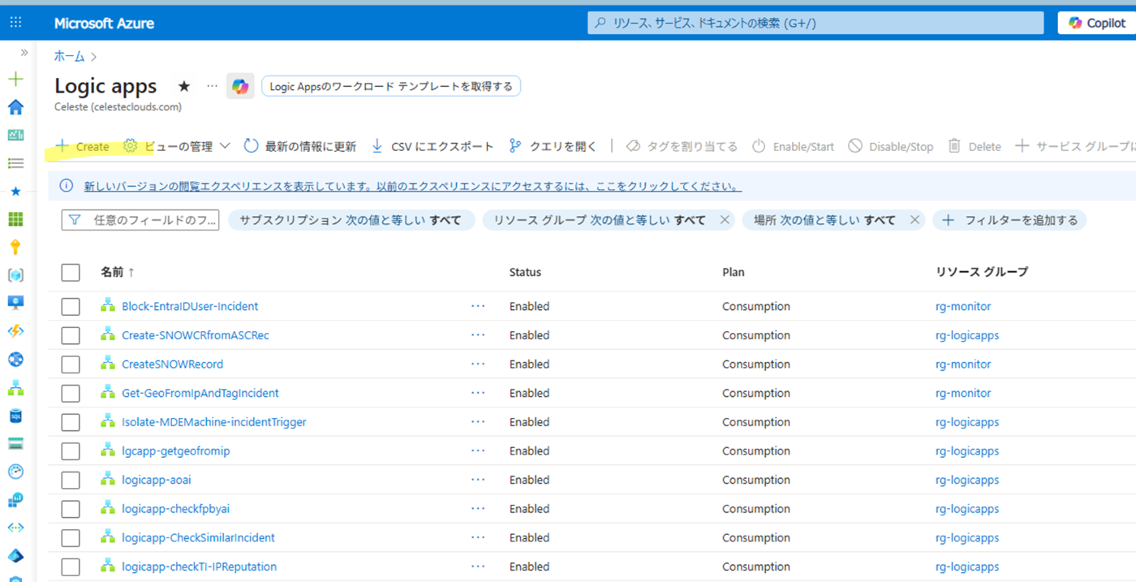Open the 場所 filter dropdown
Screen dimensions: 1136x582
pyautogui.click(x=824, y=219)
